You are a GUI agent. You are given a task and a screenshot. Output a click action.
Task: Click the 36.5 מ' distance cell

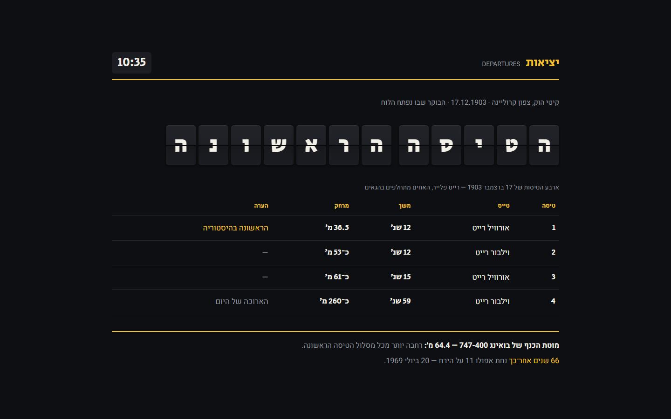pos(337,228)
